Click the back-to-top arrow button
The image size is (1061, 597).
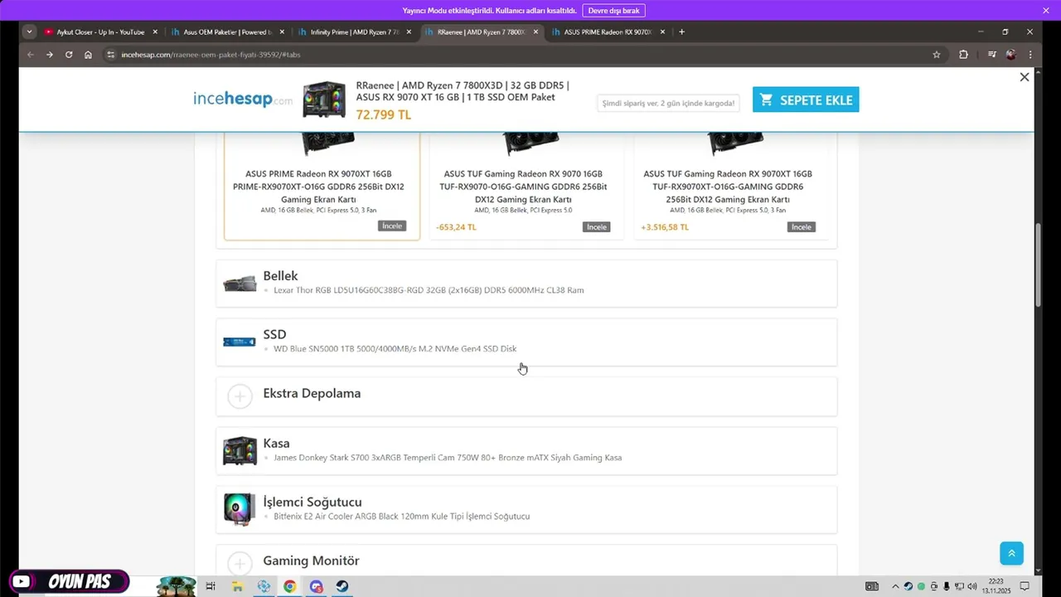click(1011, 553)
